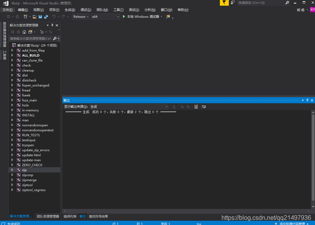Expand the add_from_filep project node
This screenshot has width=315, height=225.
click(12, 50)
